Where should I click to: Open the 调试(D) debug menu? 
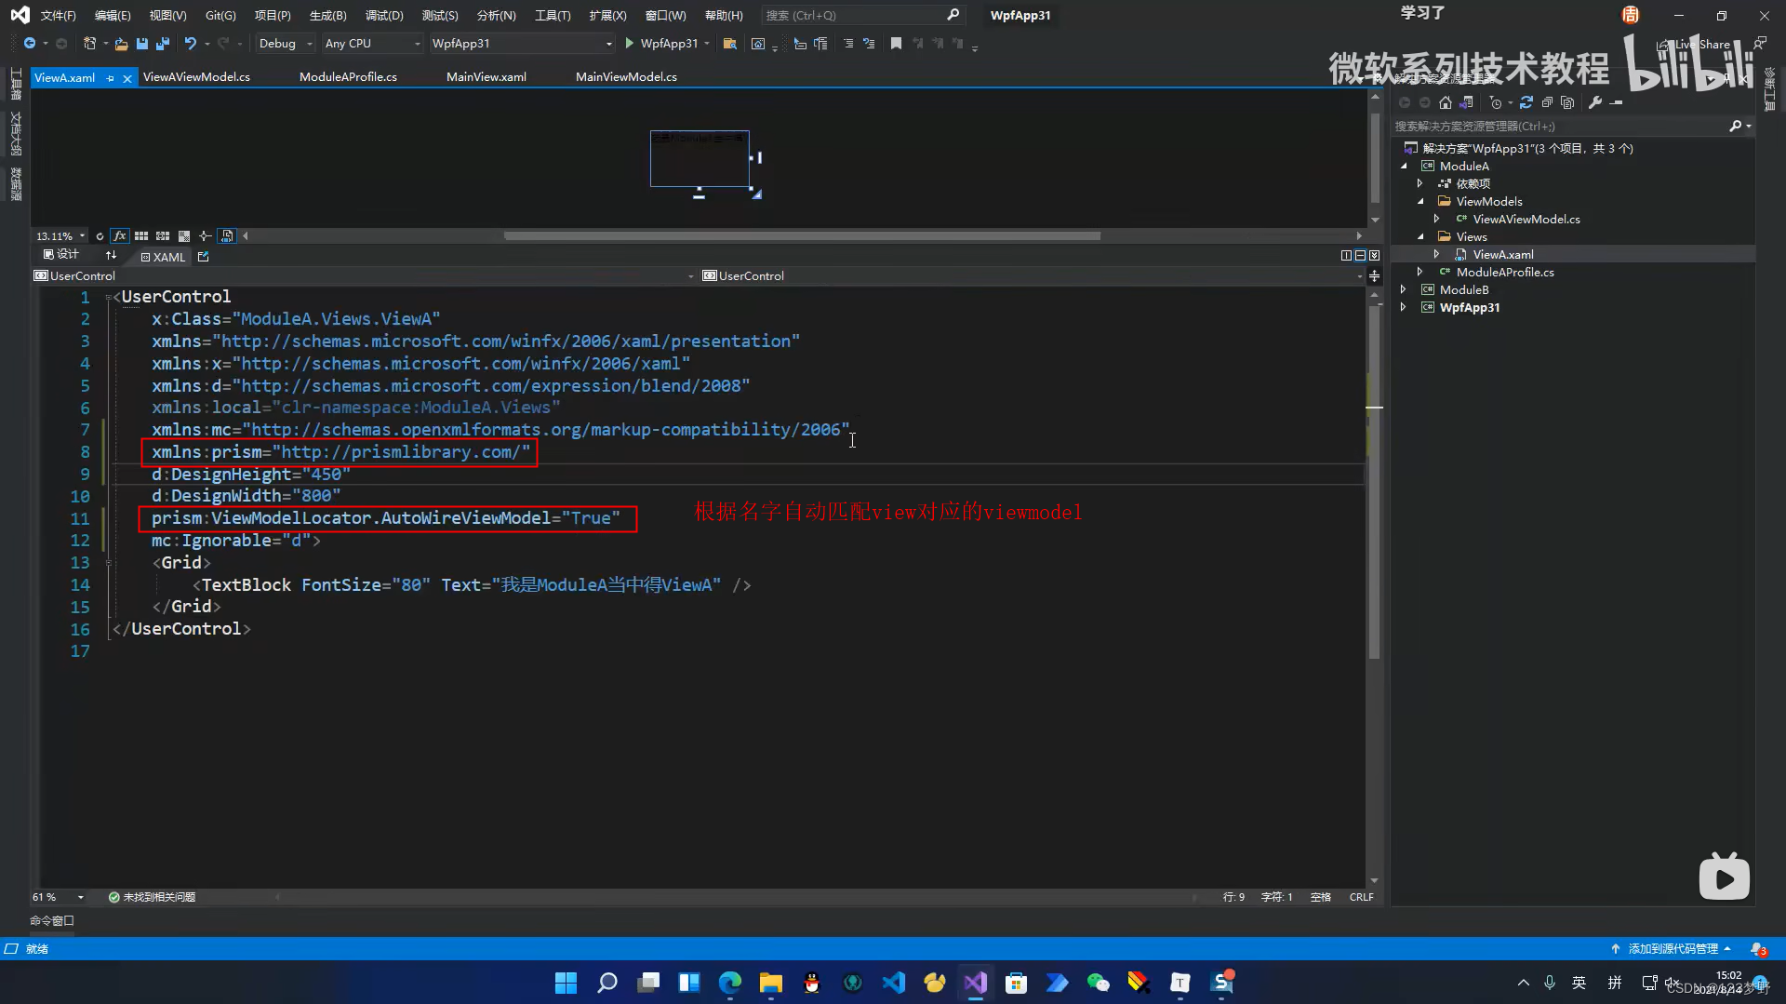click(384, 16)
